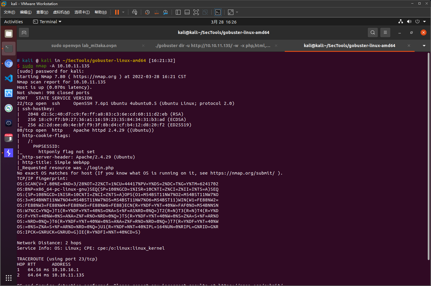Image resolution: width=431 pixels, height=286 pixels.
Task: Expand the terminal tab list dropdown
Action: pyautogui.click(x=424, y=46)
